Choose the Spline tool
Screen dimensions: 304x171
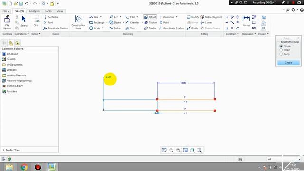115,28
